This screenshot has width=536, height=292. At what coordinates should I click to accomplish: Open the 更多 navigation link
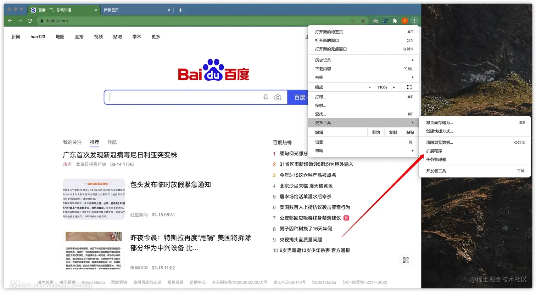(x=156, y=37)
